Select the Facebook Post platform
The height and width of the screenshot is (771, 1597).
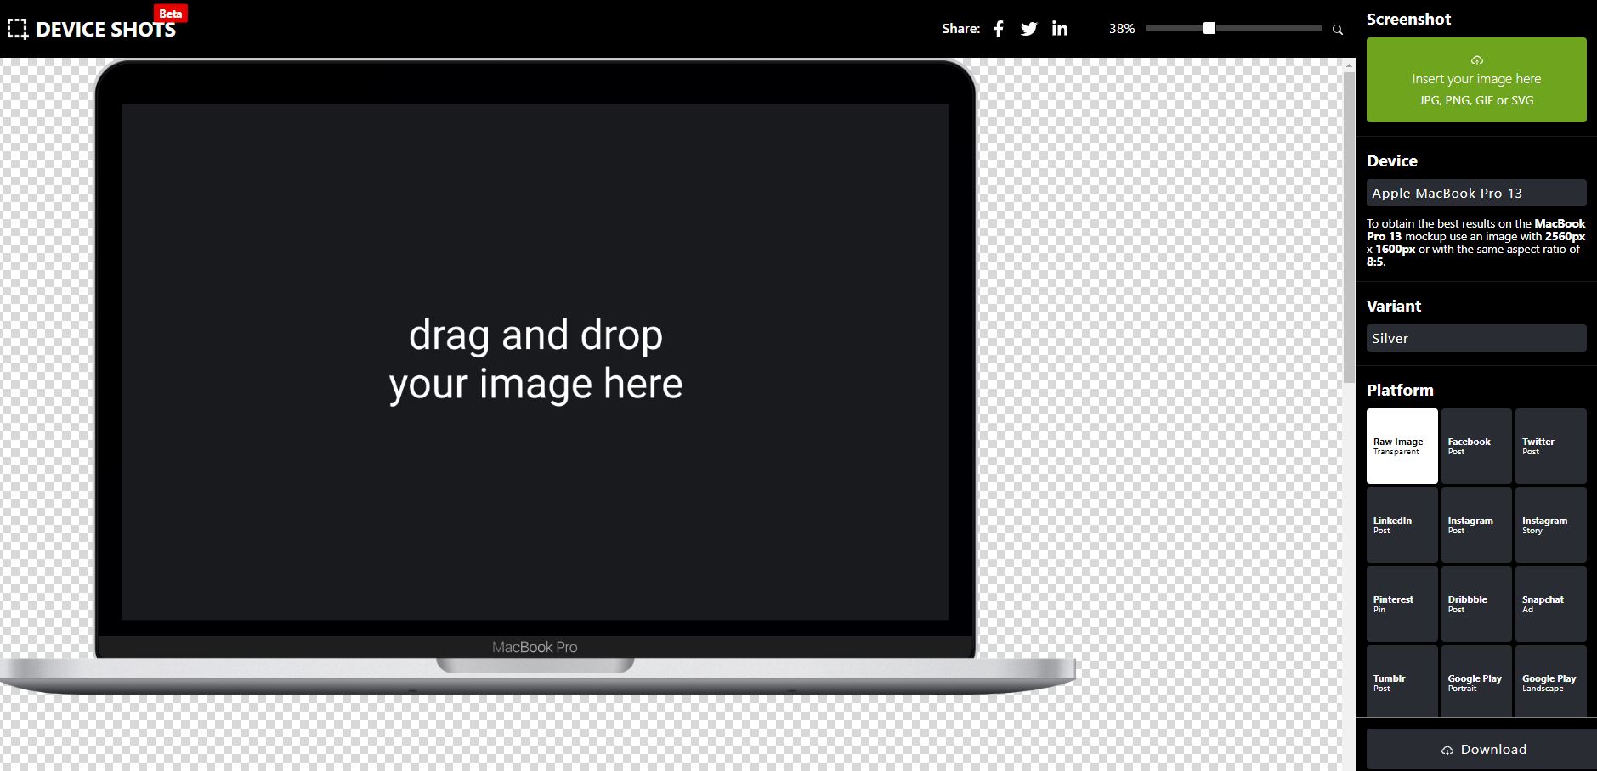pyautogui.click(x=1476, y=447)
